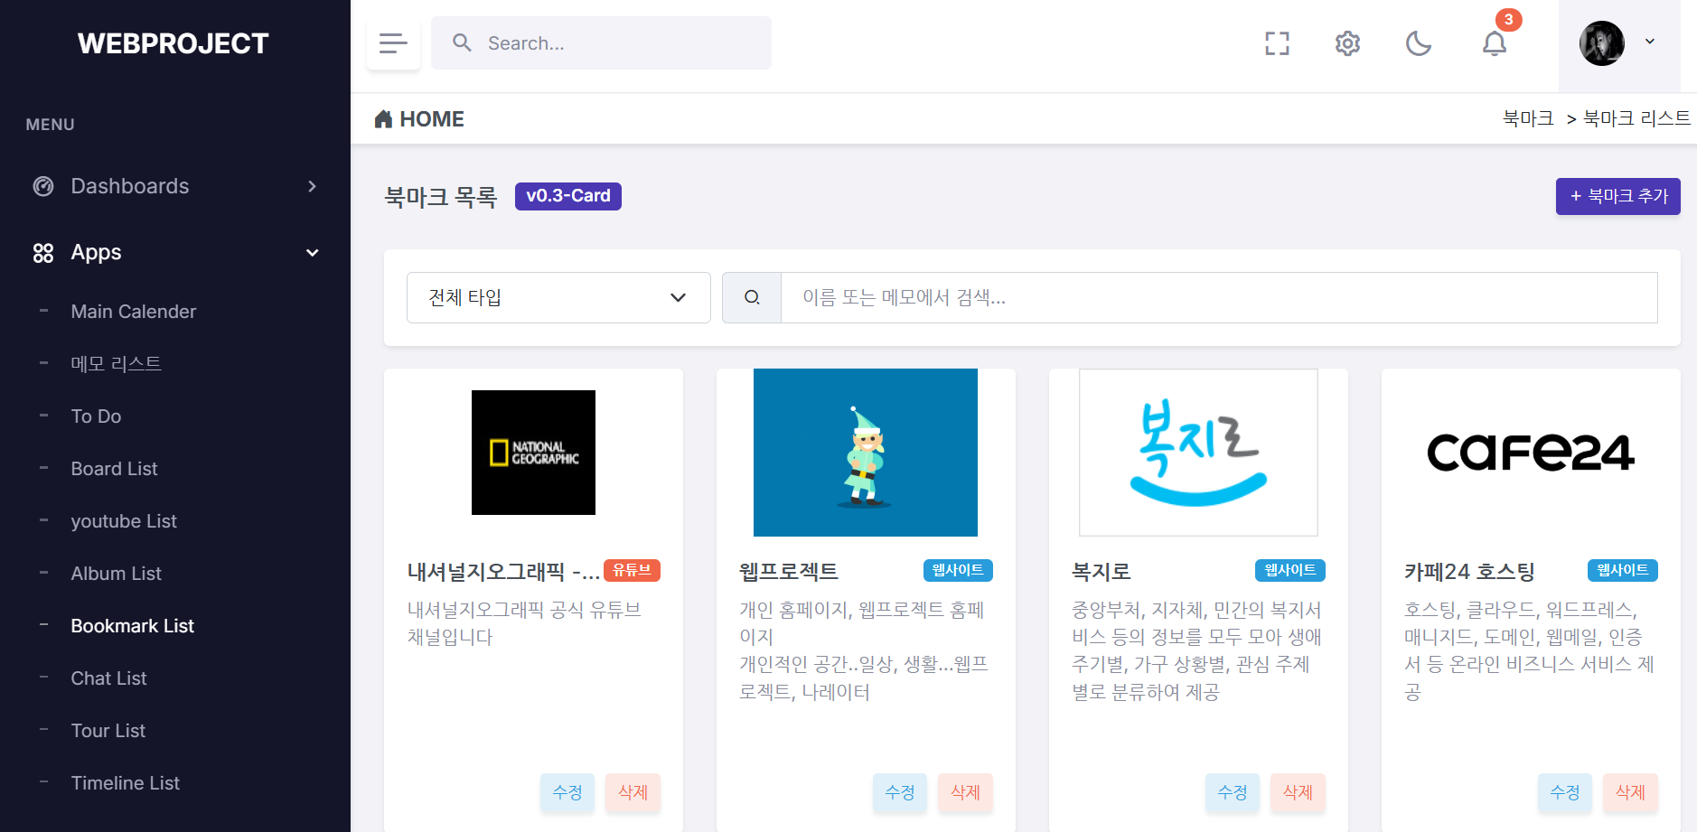Screen dimensions: 1697x832
Task: Open Chat List
Action: [x=109, y=678]
